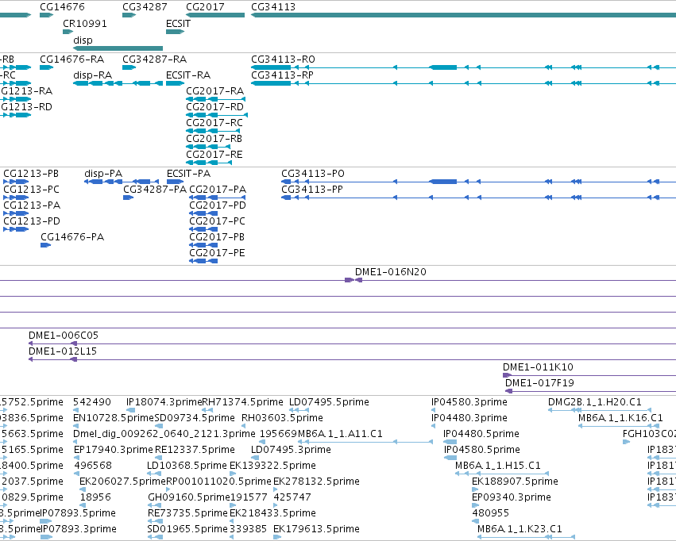676x541 pixels.
Task: Click EST label RH71374.5prime
Action: click(243, 402)
